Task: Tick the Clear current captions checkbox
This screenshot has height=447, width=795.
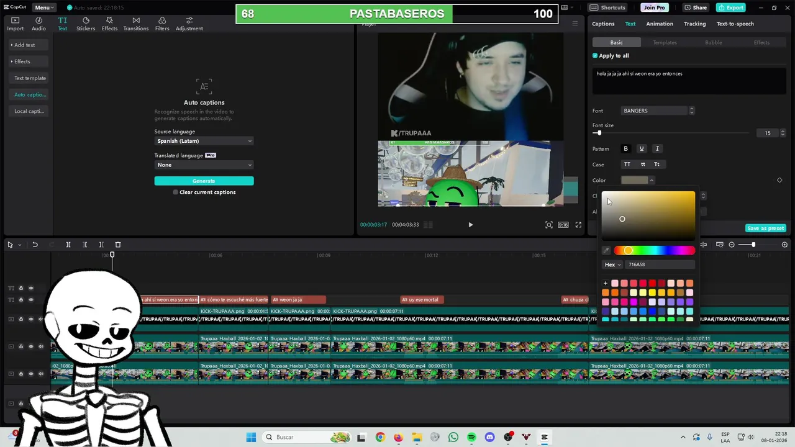Action: (x=176, y=192)
